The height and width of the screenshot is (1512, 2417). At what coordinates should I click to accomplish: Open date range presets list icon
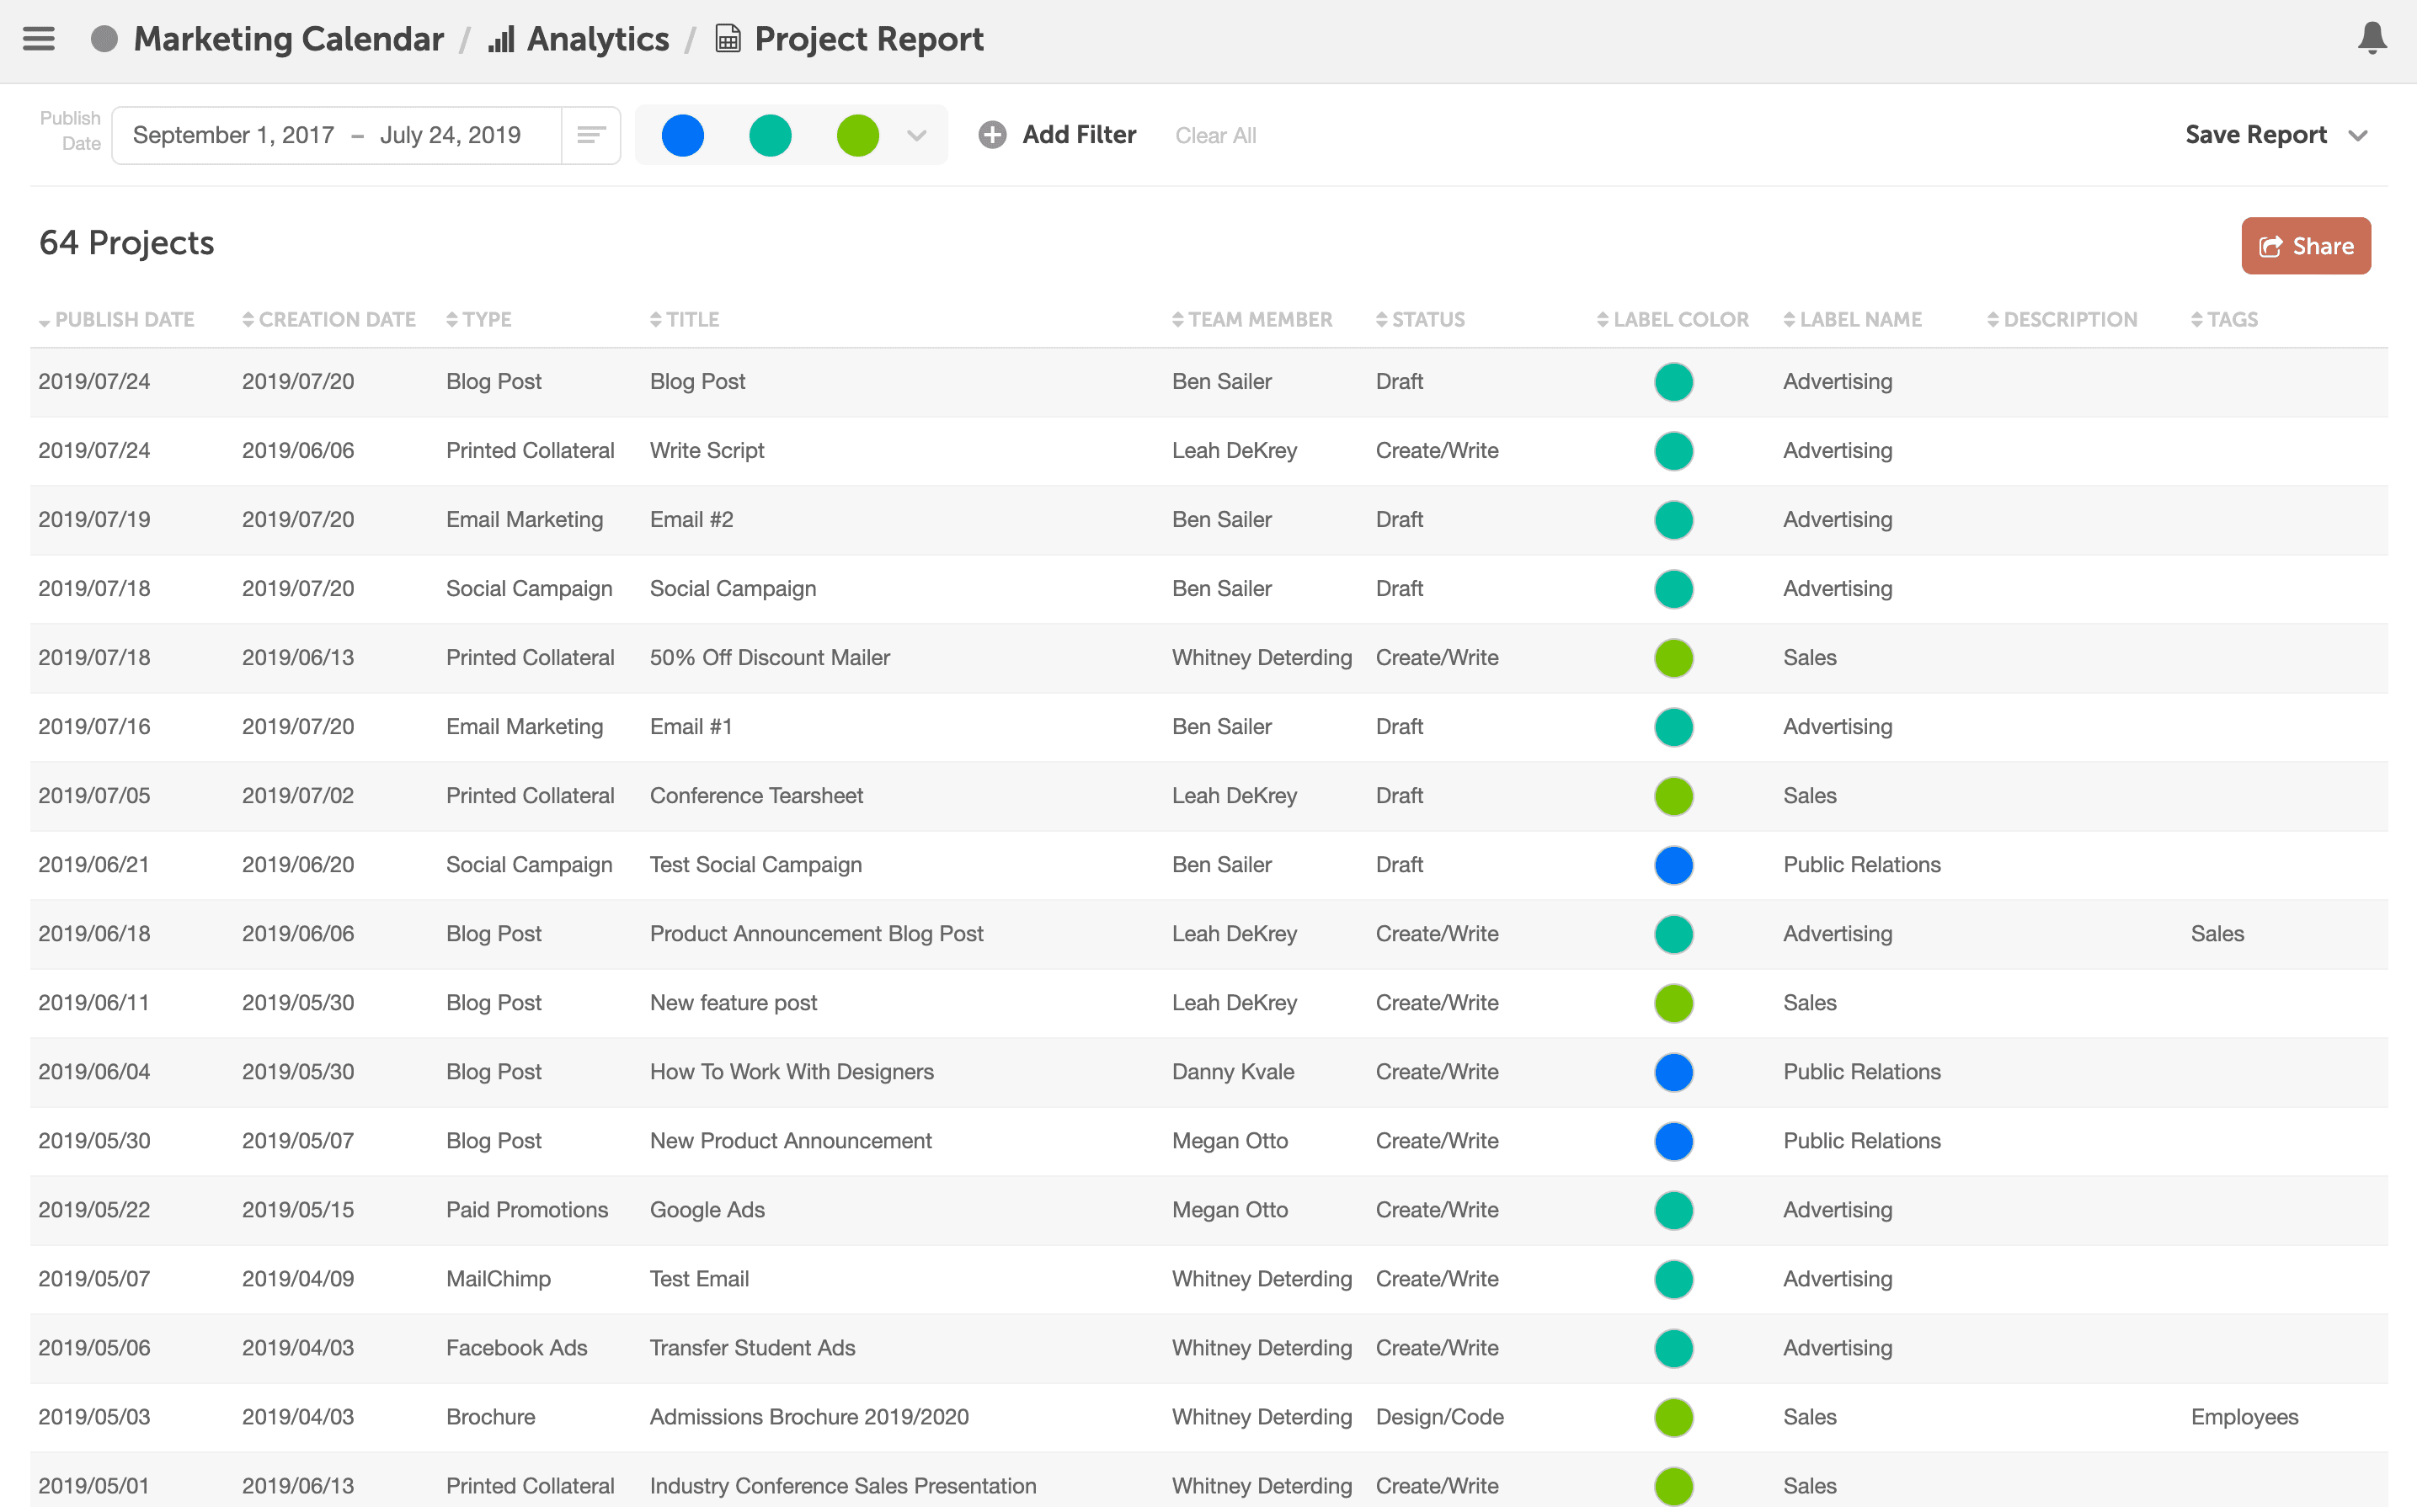pyautogui.click(x=591, y=135)
